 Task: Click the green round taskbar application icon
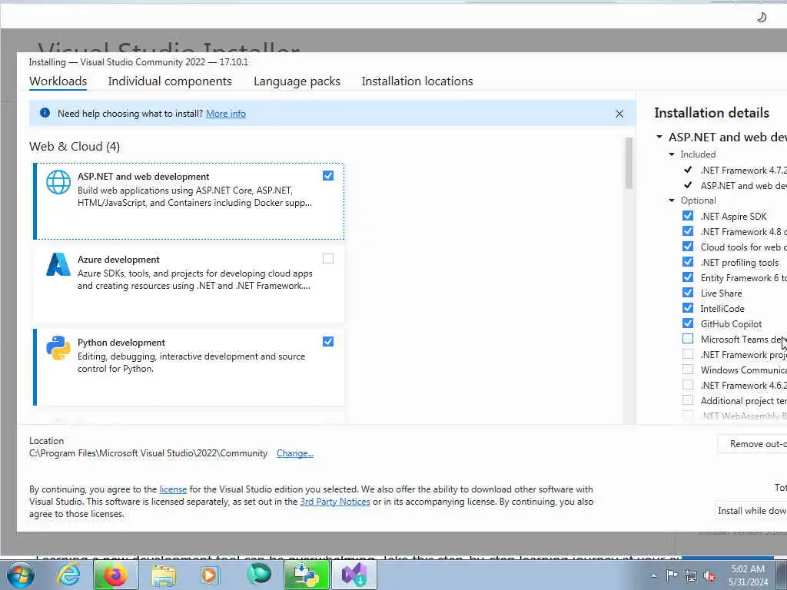coord(259,575)
